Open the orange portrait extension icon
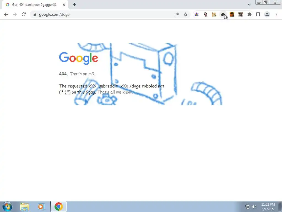The width and height of the screenshot is (282, 212). [x=232, y=14]
